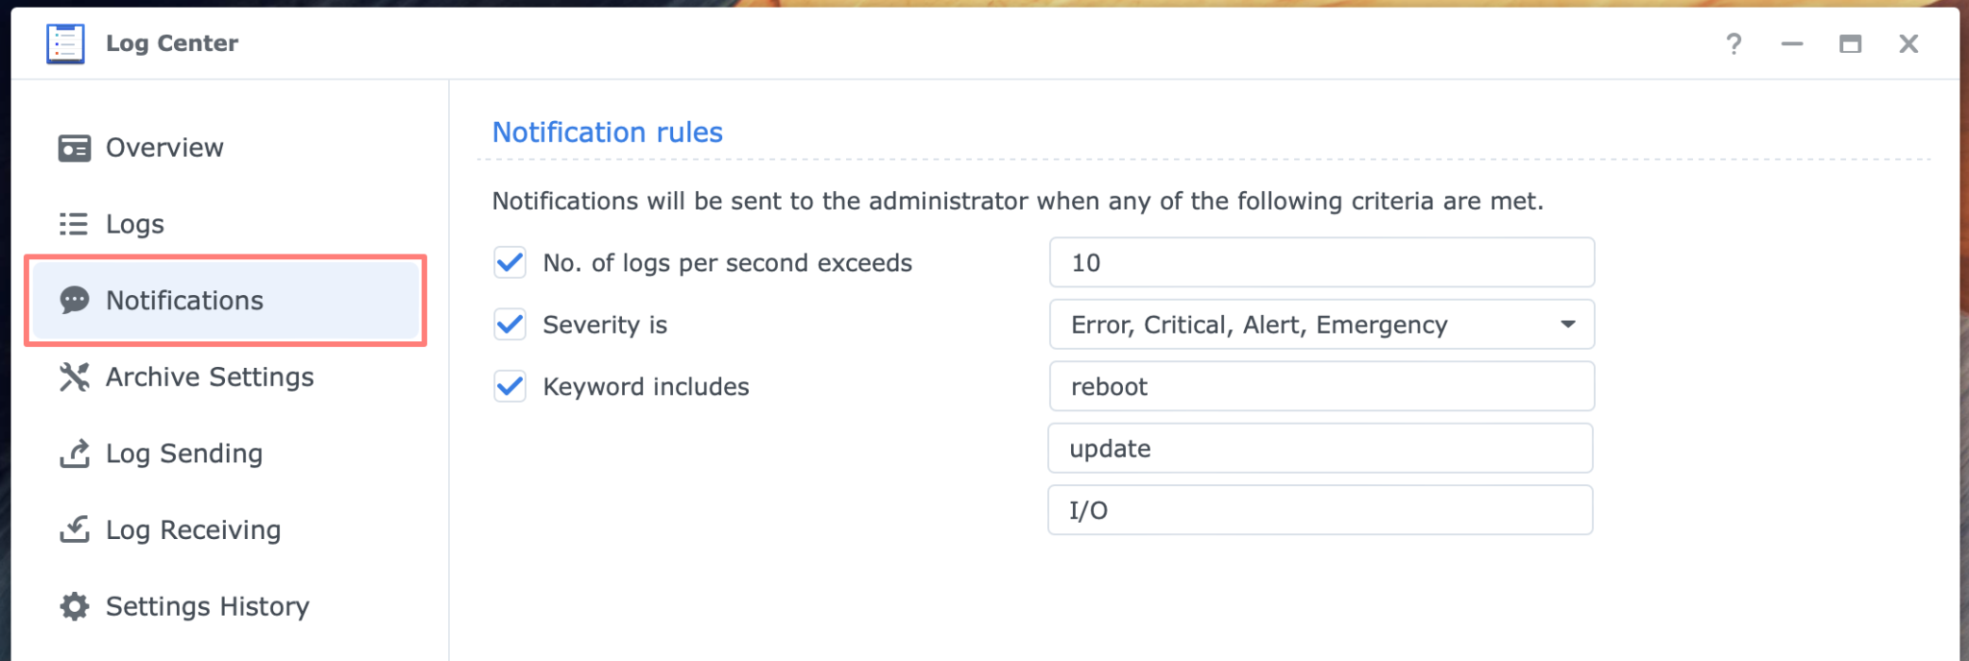1969x661 pixels.
Task: Click the Log Center app icon
Action: point(65,43)
